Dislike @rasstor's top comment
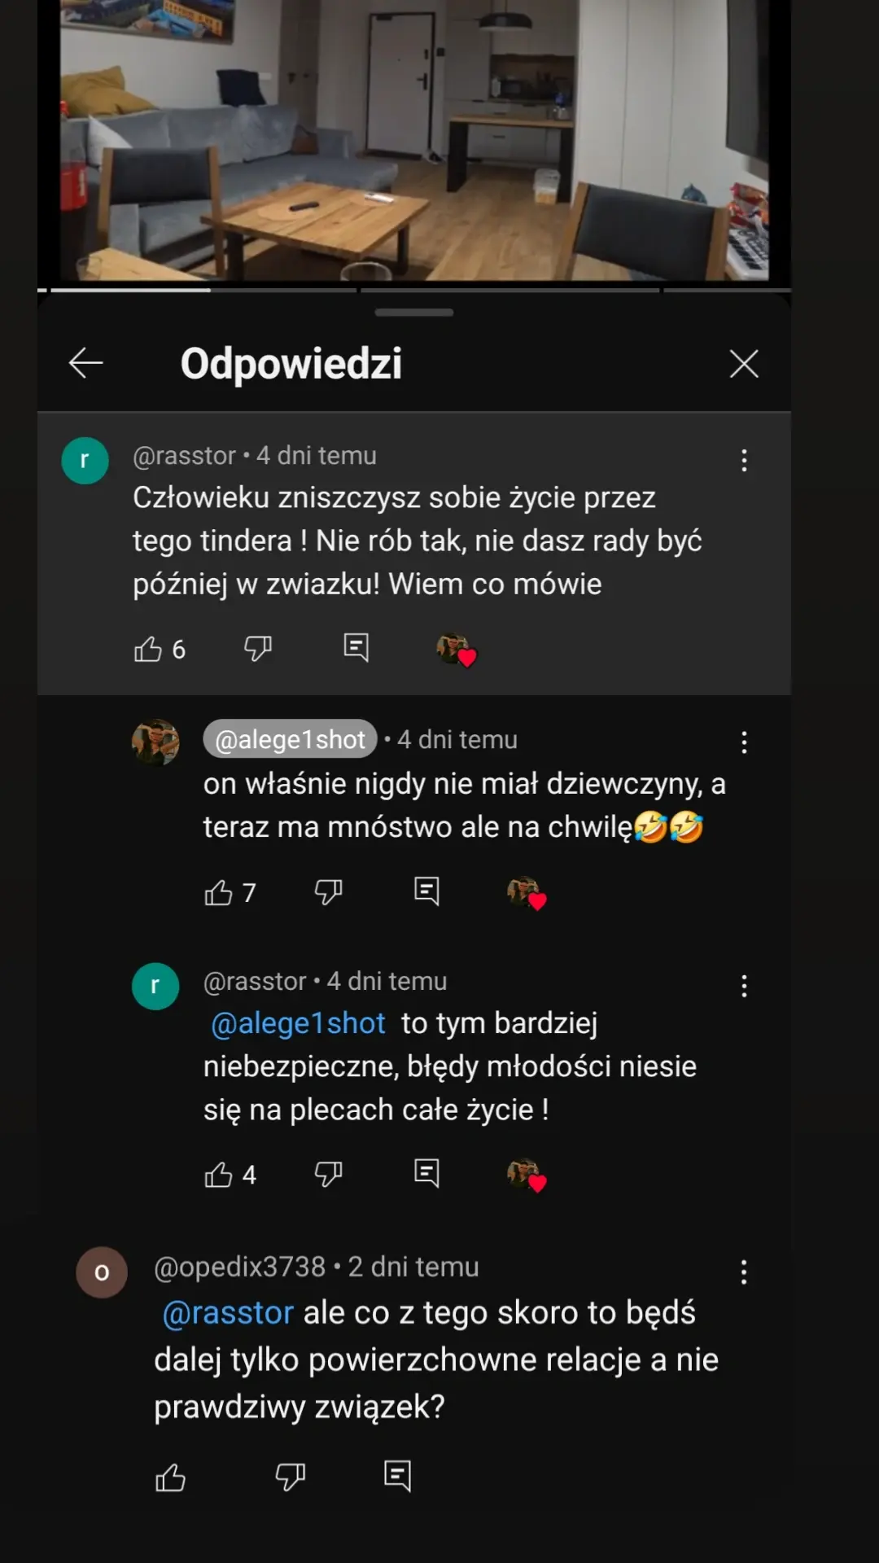Image resolution: width=879 pixels, height=1563 pixels. [x=257, y=649]
